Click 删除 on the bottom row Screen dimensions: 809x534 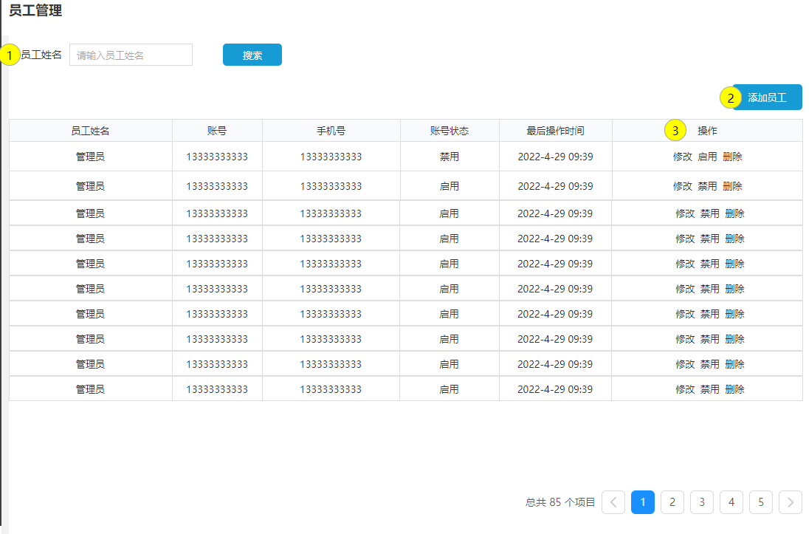tap(732, 388)
